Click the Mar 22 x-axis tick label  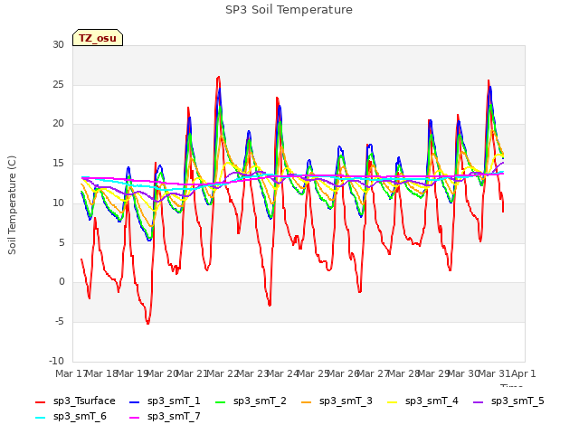click(222, 373)
